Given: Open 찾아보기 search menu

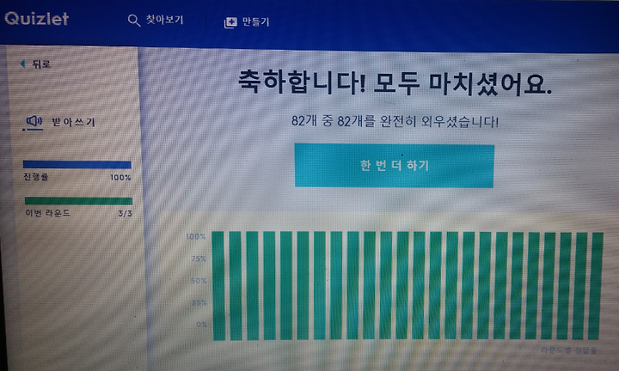Looking at the screenshot, I should pos(164,20).
